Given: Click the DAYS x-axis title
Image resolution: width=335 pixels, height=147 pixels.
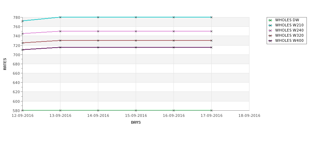Looking at the screenshot, I should (x=136, y=123).
